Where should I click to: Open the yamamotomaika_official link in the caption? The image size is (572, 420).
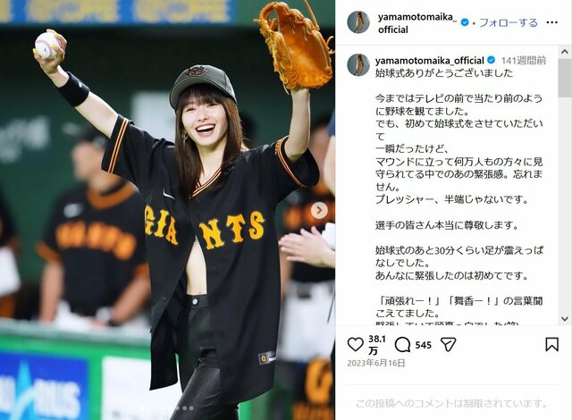[430, 60]
